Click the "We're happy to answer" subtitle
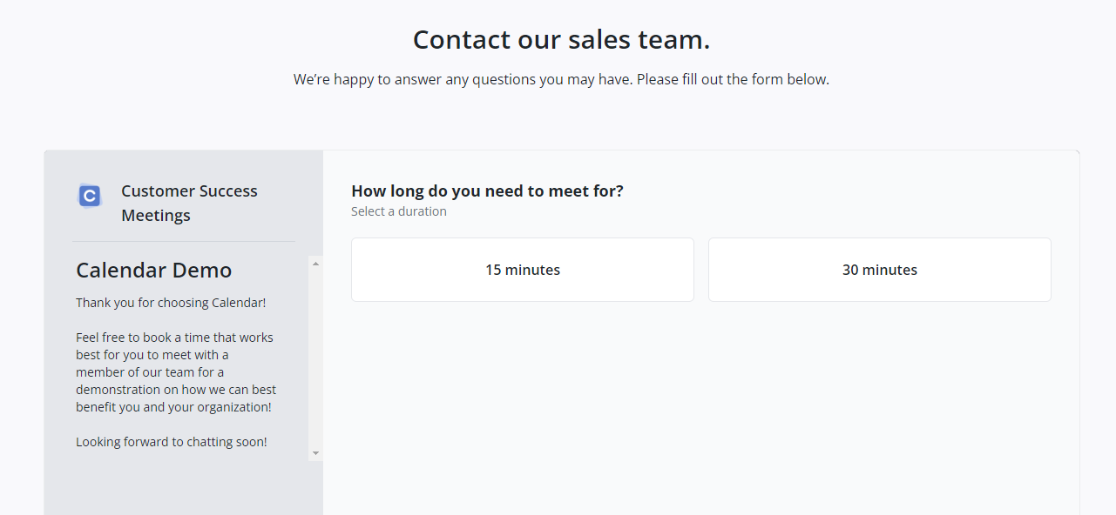This screenshot has width=1116, height=515. pos(561,80)
